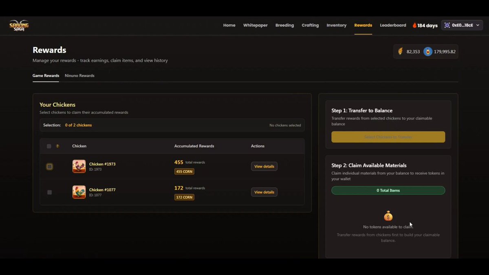This screenshot has height=275, width=489.
Task: Click the 82,353 corn balance
Action: [x=413, y=52]
